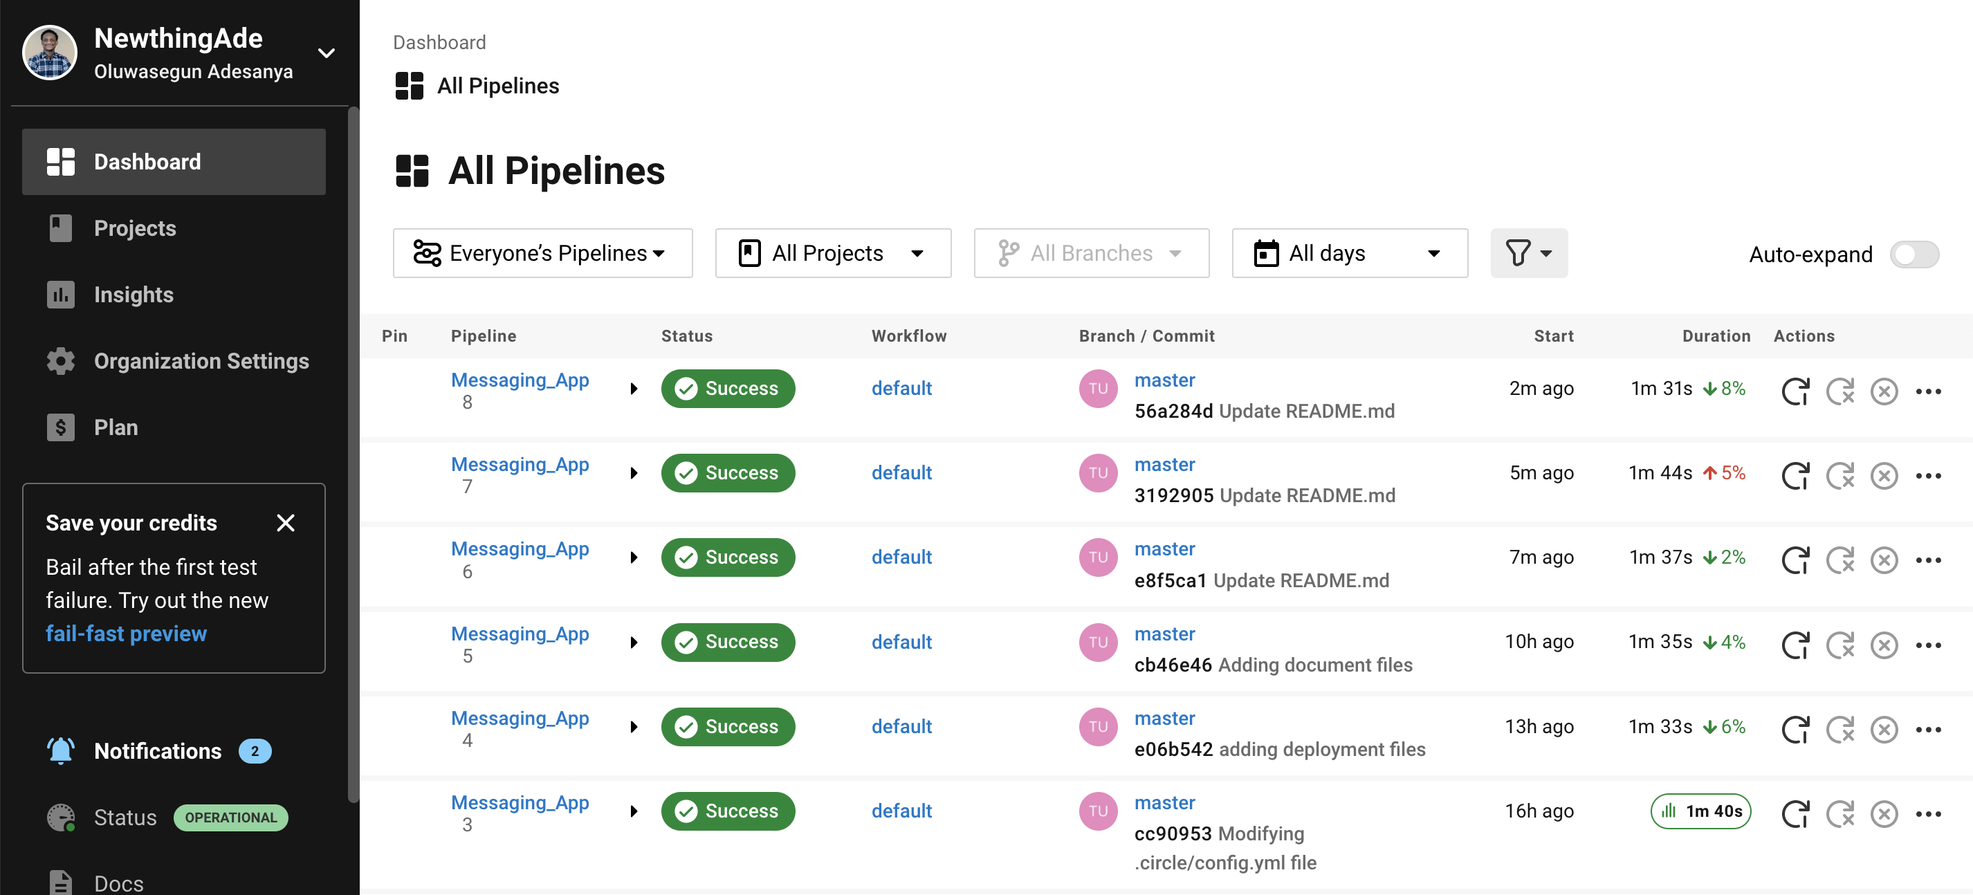Open Insights from the sidebar

[x=134, y=294]
